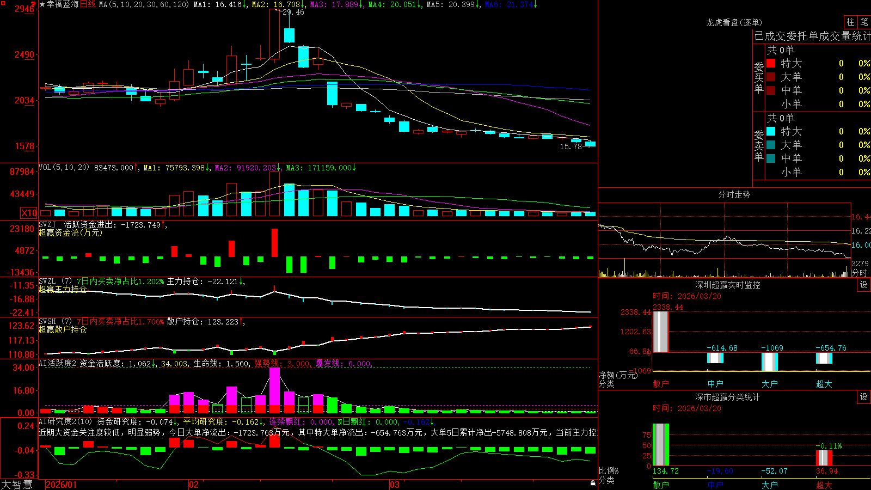
Task: Click the MA(5,10,20,30,60,120) indicator label
Action: [144, 4]
